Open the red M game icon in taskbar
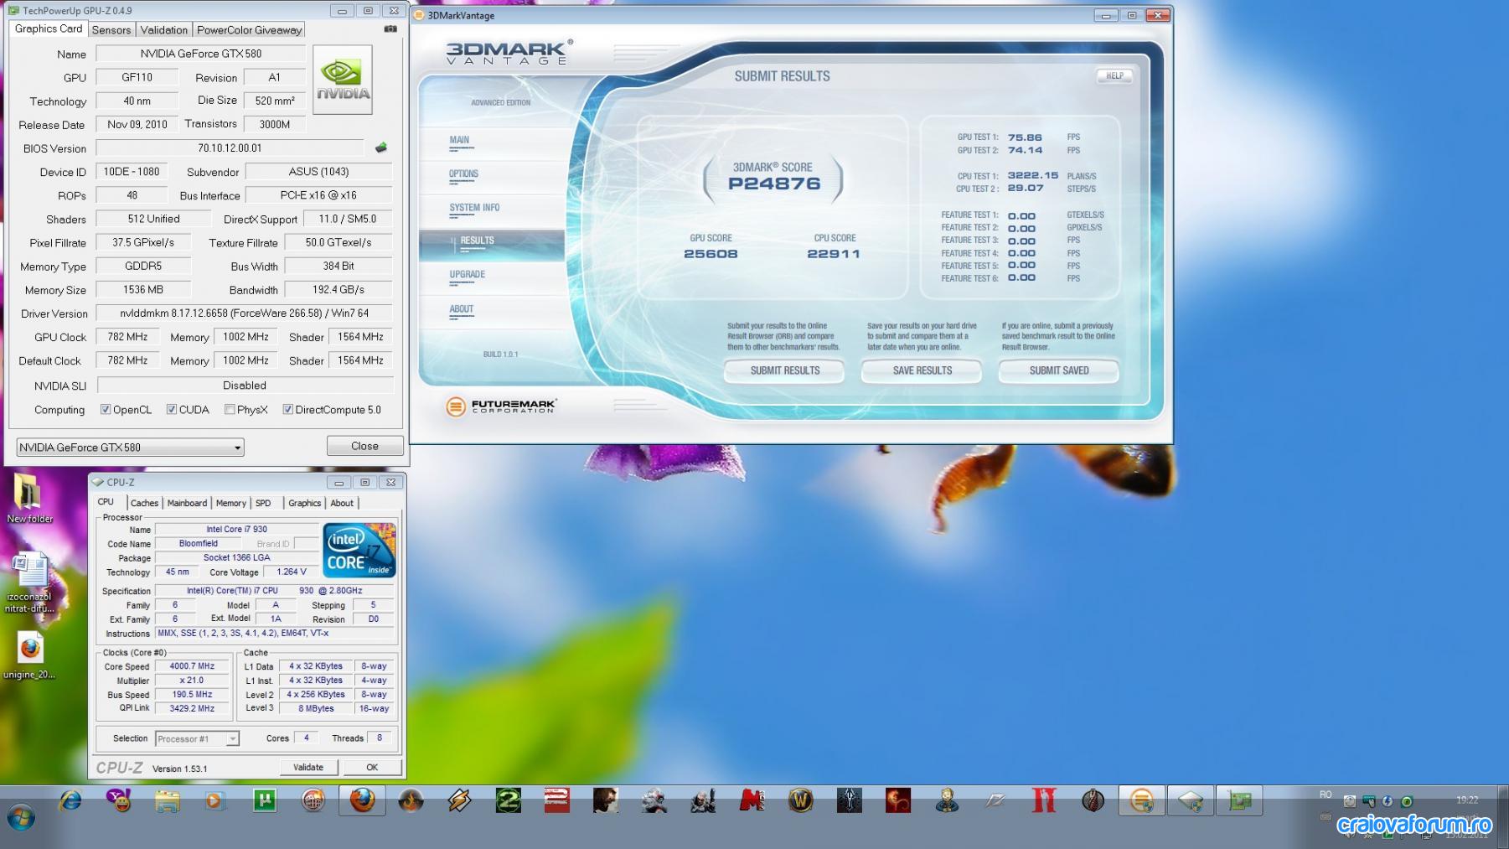Image resolution: width=1509 pixels, height=849 pixels. (x=752, y=801)
